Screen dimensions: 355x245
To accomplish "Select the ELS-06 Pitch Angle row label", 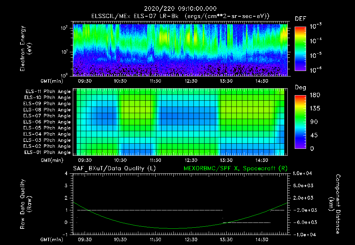I will 47,122.
